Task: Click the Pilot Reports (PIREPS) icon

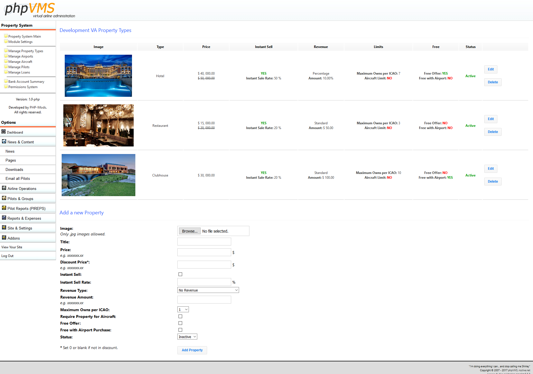Action: pos(4,208)
